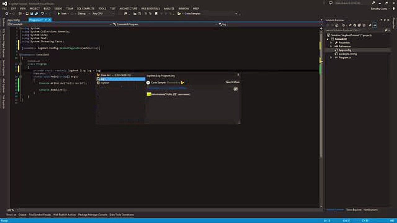This screenshot has height=223, width=397.
Task: Click the Solution Explorer search magnifier icon
Action: coord(386,30)
